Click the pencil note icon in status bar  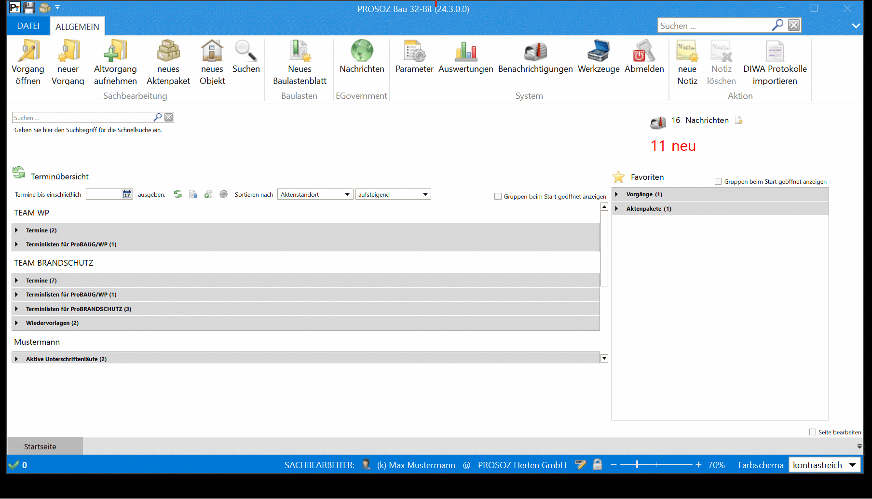tap(580, 465)
